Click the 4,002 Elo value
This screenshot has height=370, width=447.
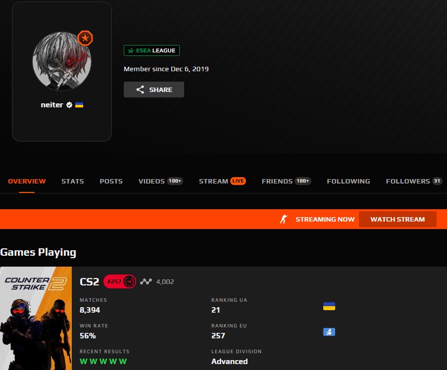[x=165, y=281]
